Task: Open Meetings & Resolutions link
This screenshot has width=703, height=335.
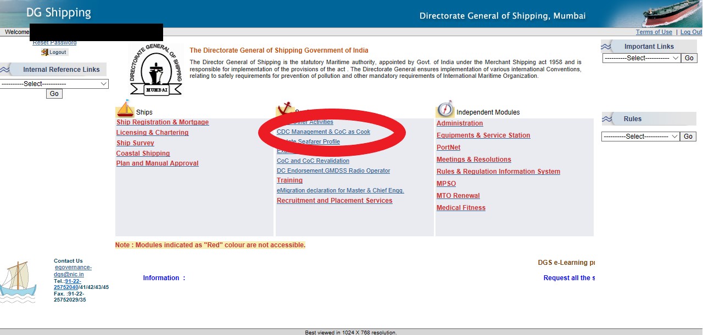Action: [x=474, y=160]
